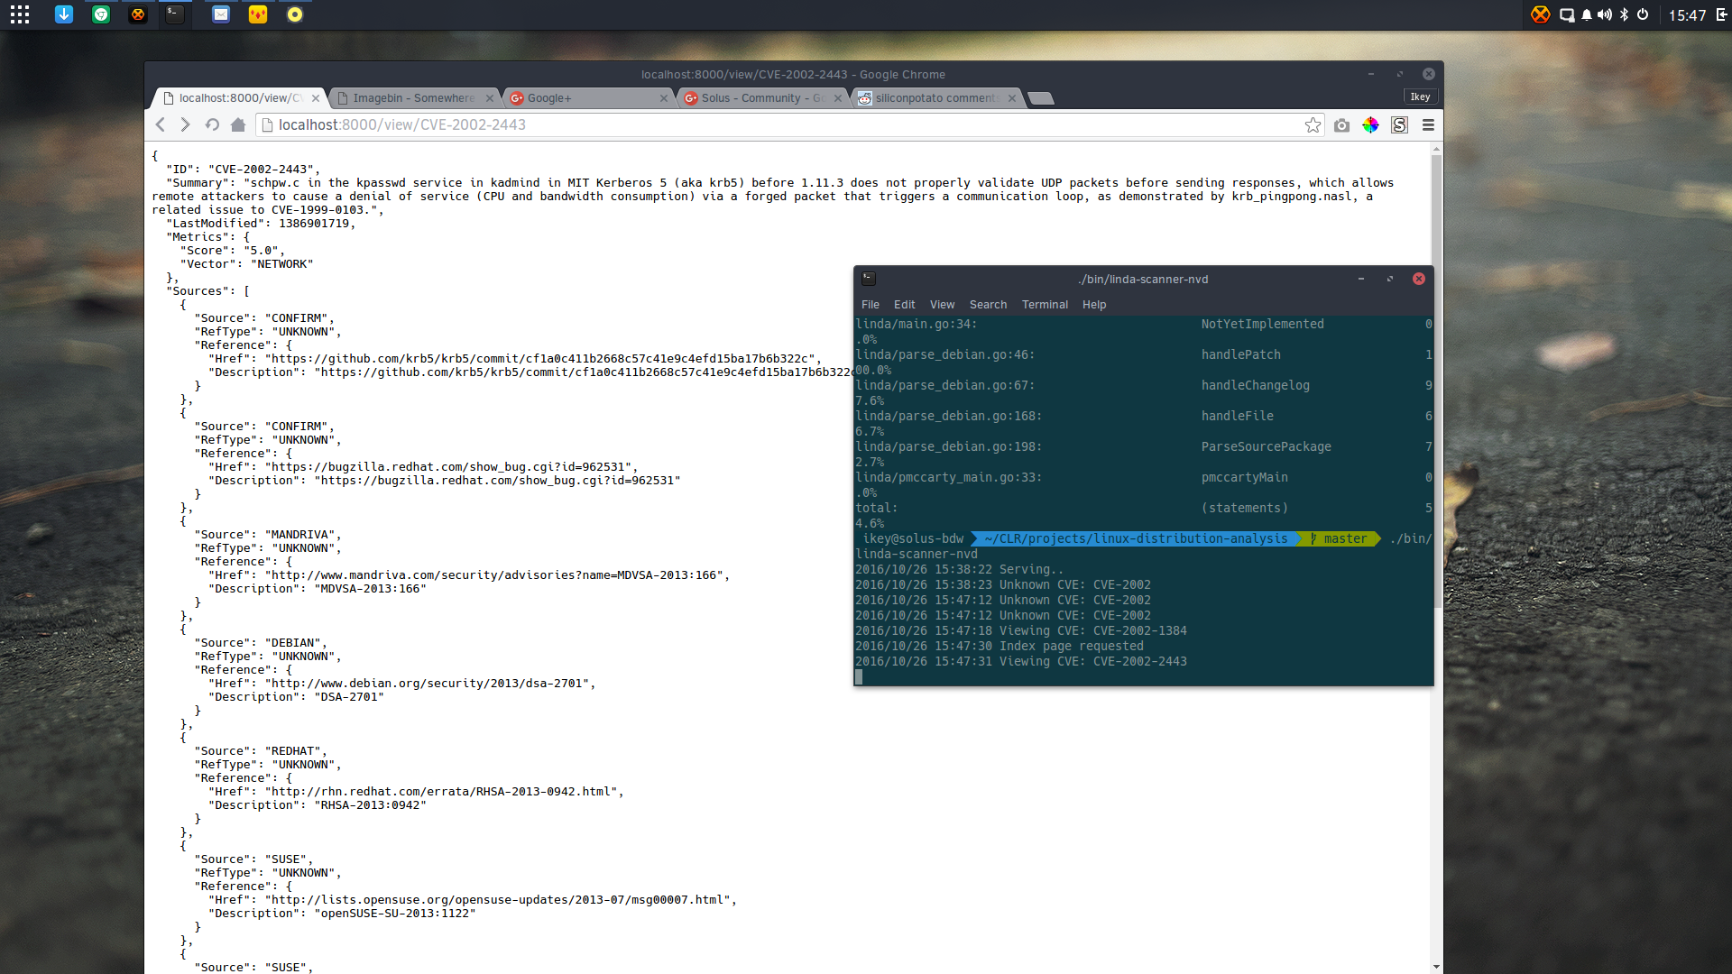Viewport: 1732px width, 974px height.
Task: Open Bluetooth settings in the tray
Action: pos(1625,14)
